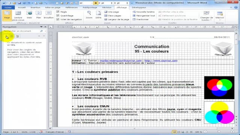Open the Insertion tab

(x=35, y=7)
